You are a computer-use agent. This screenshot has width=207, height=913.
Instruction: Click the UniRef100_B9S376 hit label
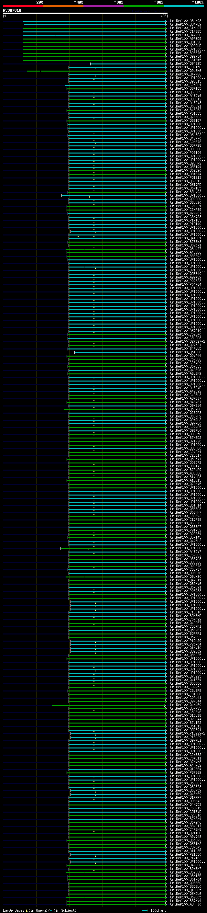(x=186, y=53)
